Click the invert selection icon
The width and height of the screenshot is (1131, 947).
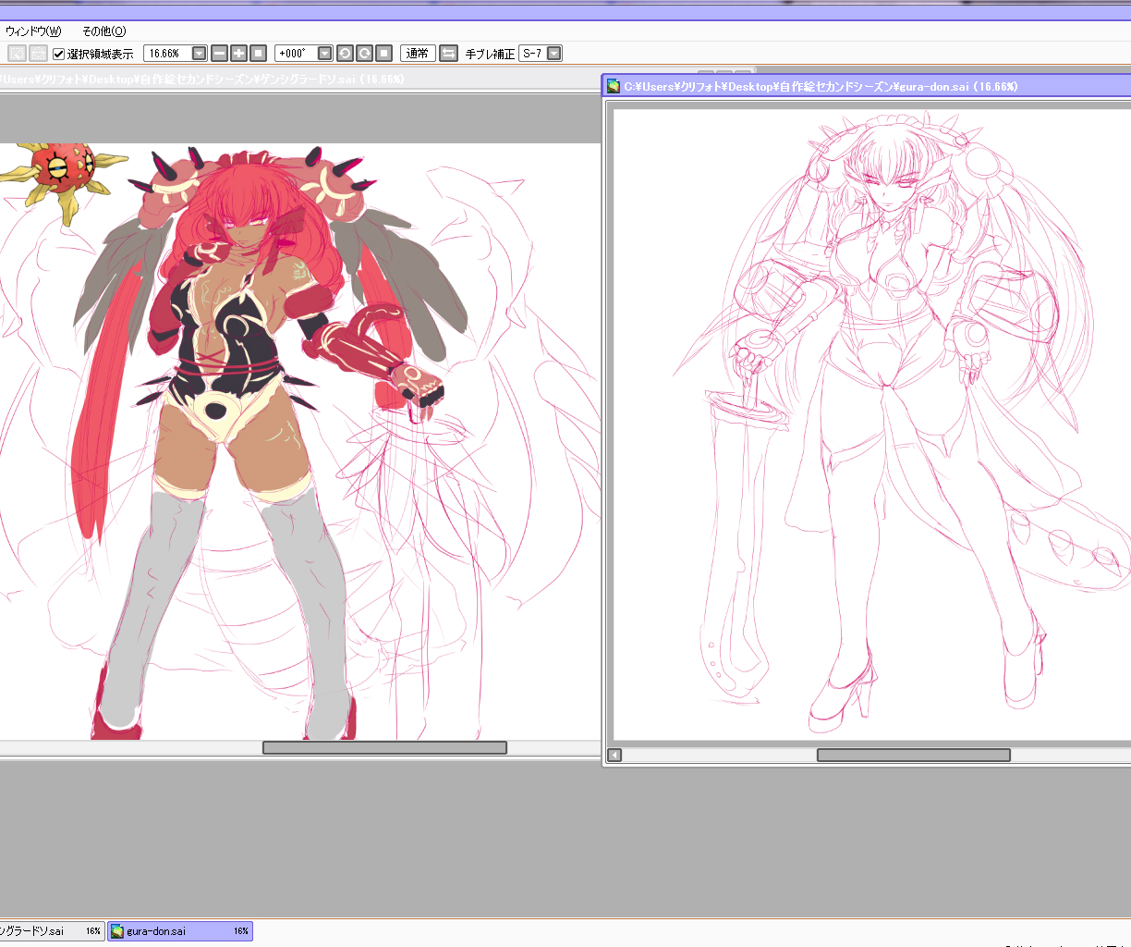point(38,54)
